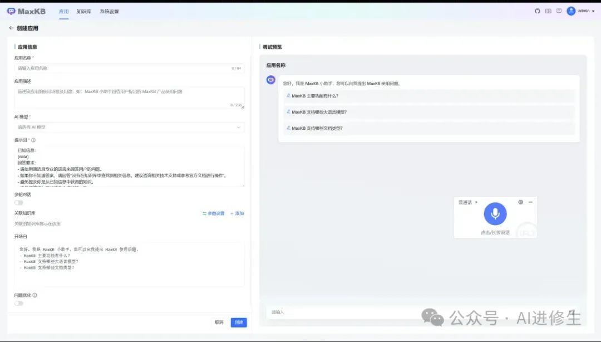Viewport: 601px width, 342px height.
Task: Click inside the 提示词 prompt text area
Action: click(x=129, y=166)
